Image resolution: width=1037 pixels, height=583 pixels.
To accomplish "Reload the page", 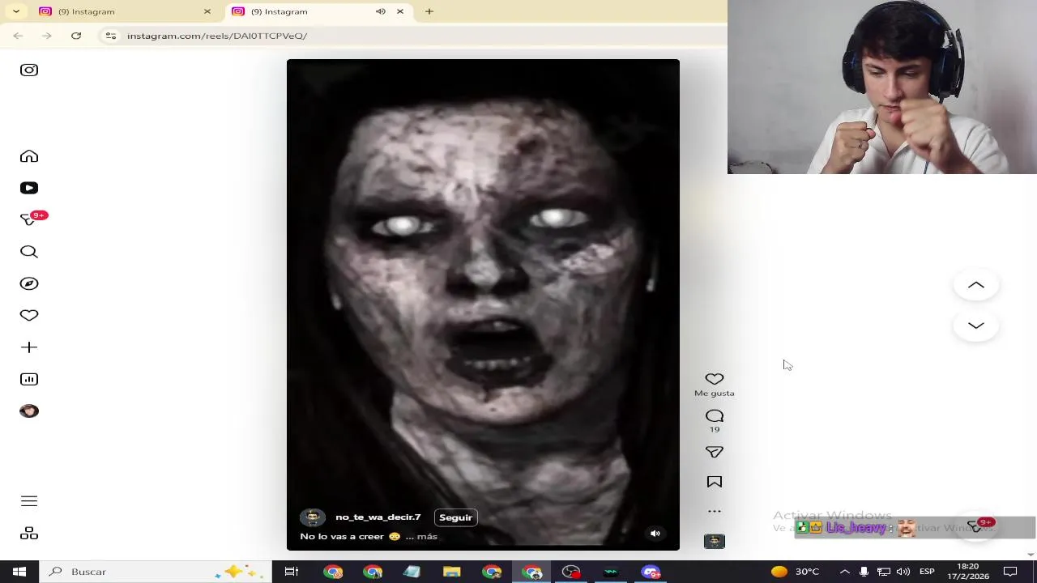I will tap(76, 36).
